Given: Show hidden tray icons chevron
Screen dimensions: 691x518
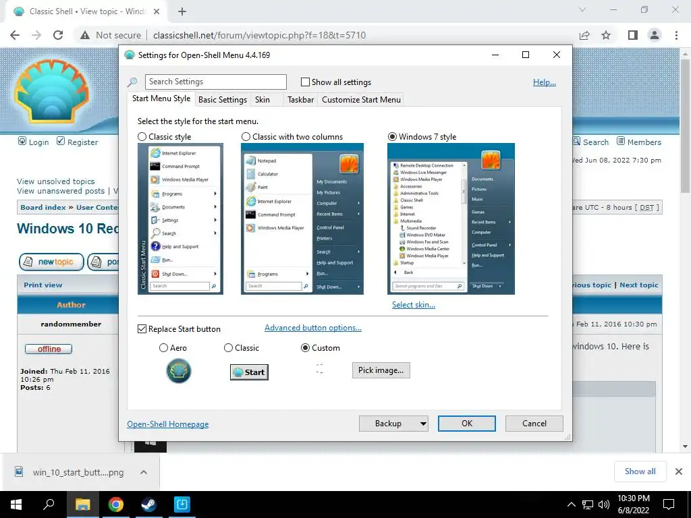Looking at the screenshot, I should click(x=571, y=505).
